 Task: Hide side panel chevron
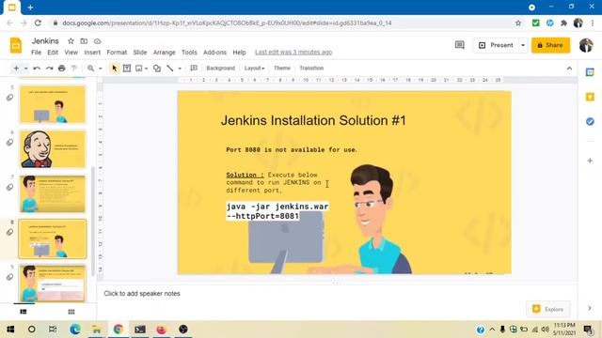pos(590,308)
